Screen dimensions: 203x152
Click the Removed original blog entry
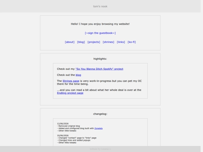tap(68, 126)
